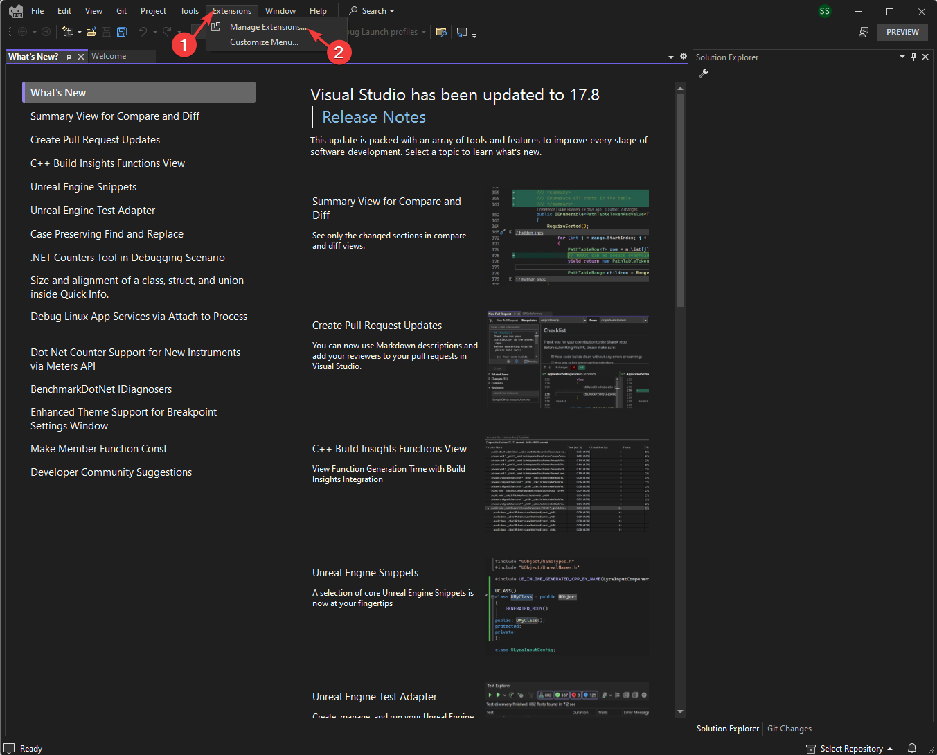
Task: Open the Git menu
Action: [121, 10]
